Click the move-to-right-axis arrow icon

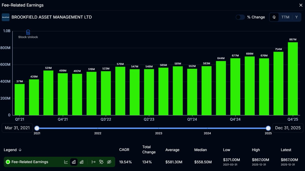[x=94, y=162]
